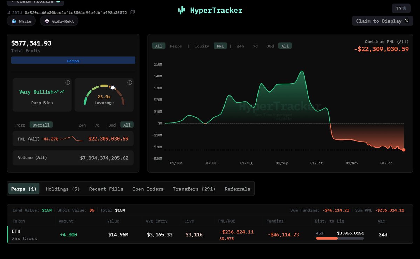Click the Giga-Rekt skull badge
Image resolution: width=420 pixels, height=259 pixels.
[59, 21]
